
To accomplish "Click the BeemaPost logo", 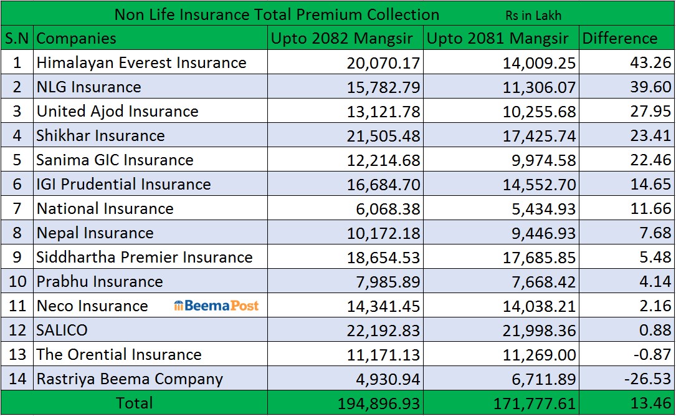I will [x=216, y=306].
